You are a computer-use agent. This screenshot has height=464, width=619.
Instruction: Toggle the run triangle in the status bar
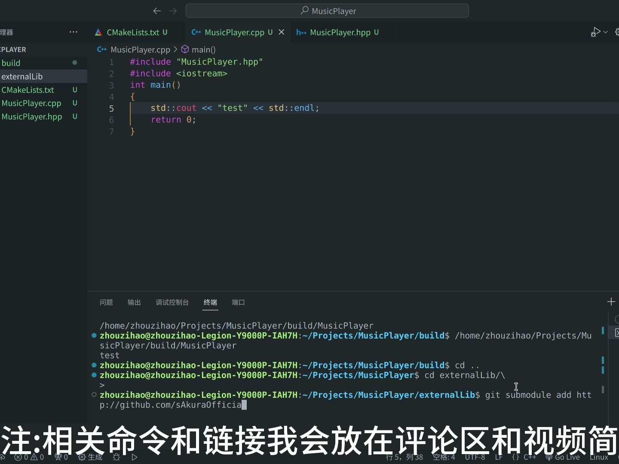pyautogui.click(x=135, y=457)
